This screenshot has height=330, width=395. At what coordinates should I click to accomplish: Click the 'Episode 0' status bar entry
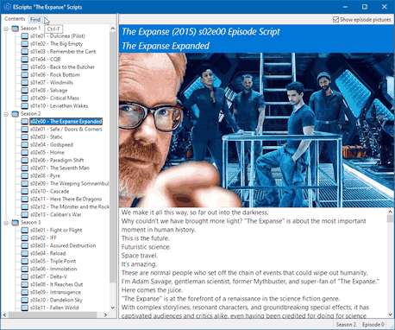tap(373, 325)
